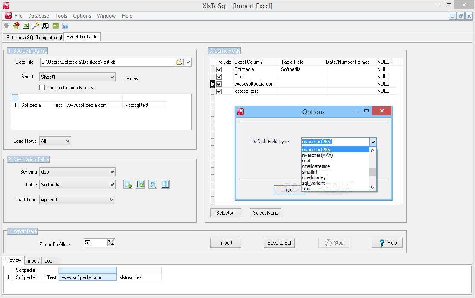Click the grey user connect toolbar icon

click(6, 26)
